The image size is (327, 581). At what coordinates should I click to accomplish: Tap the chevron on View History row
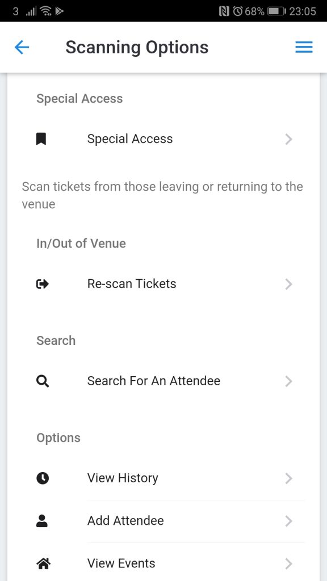pyautogui.click(x=289, y=478)
